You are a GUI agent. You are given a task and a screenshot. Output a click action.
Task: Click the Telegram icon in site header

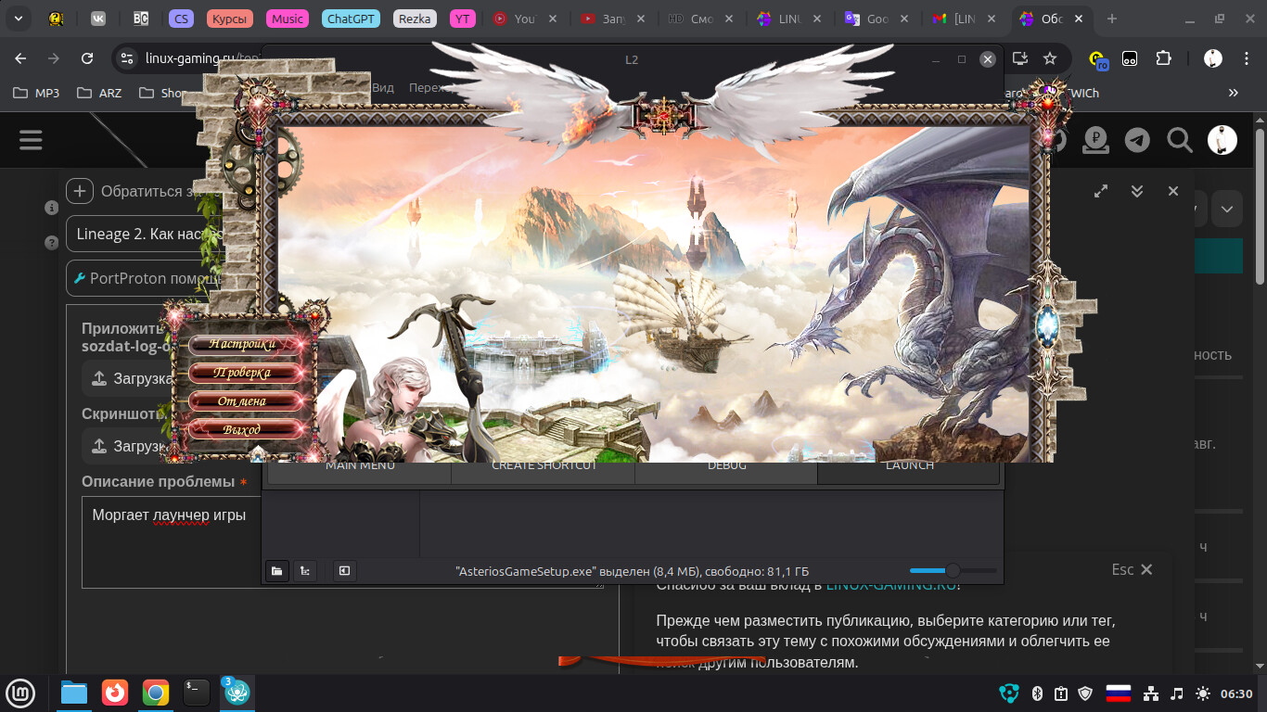[1137, 140]
